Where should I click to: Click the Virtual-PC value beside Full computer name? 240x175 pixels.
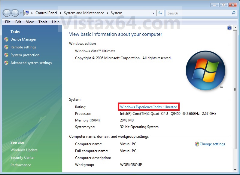pos(128,151)
